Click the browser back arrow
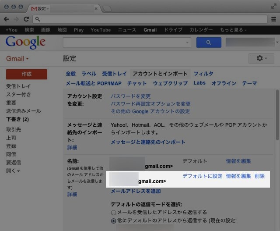Viewport: 280px width, 231px height. pos(7,19)
